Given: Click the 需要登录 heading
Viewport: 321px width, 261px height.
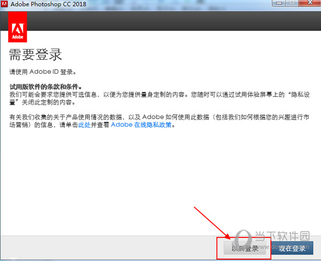Looking at the screenshot, I should click(x=35, y=55).
